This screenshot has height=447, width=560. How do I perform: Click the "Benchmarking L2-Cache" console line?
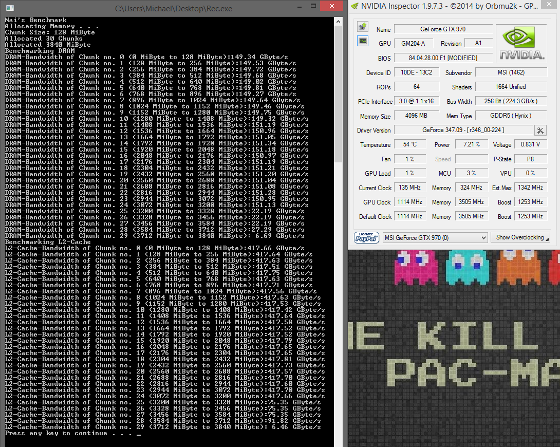[x=48, y=242]
